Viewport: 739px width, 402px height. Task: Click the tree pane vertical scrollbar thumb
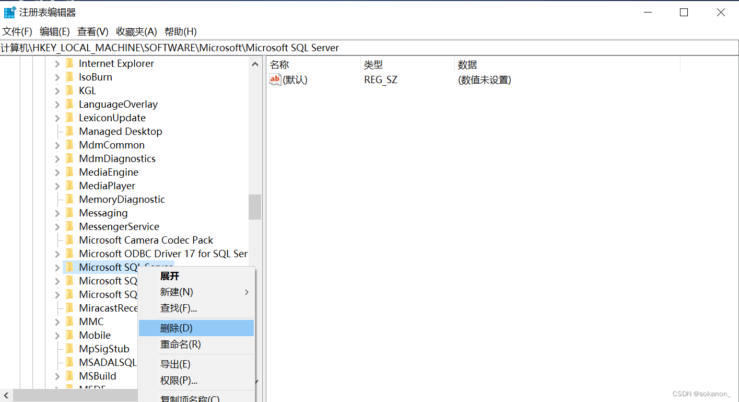point(255,206)
